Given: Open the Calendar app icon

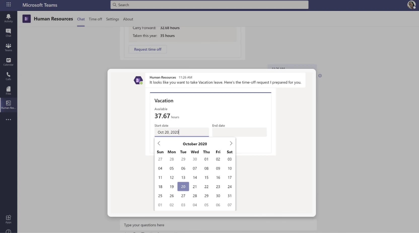Looking at the screenshot, I should point(8,62).
